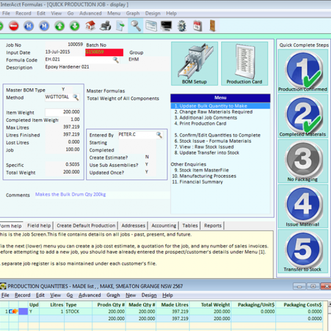This screenshot has width=331, height=331.
Task: Go to the first record icon
Action: click(29, 26)
